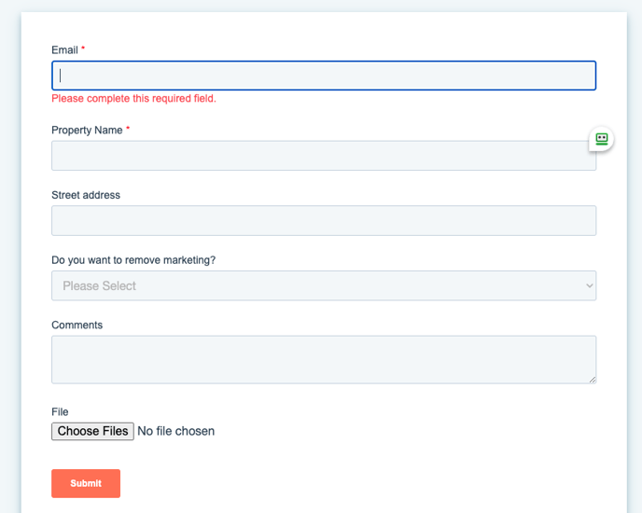The width and height of the screenshot is (642, 513).
Task: Click the Comments box resize handle
Action: point(592,379)
